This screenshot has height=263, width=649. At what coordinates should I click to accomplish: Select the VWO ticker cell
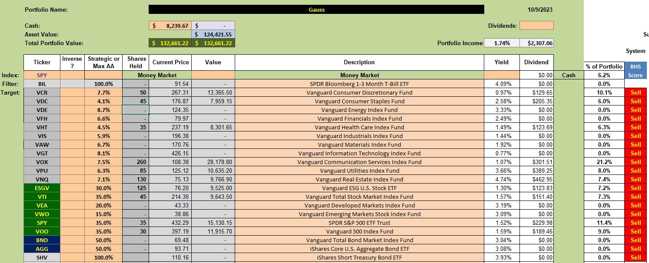[x=42, y=214]
